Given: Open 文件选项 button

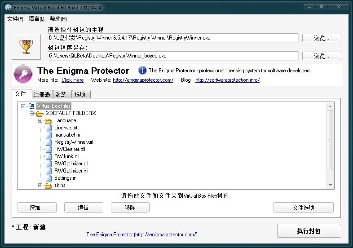Looking at the screenshot, I should [304, 208].
